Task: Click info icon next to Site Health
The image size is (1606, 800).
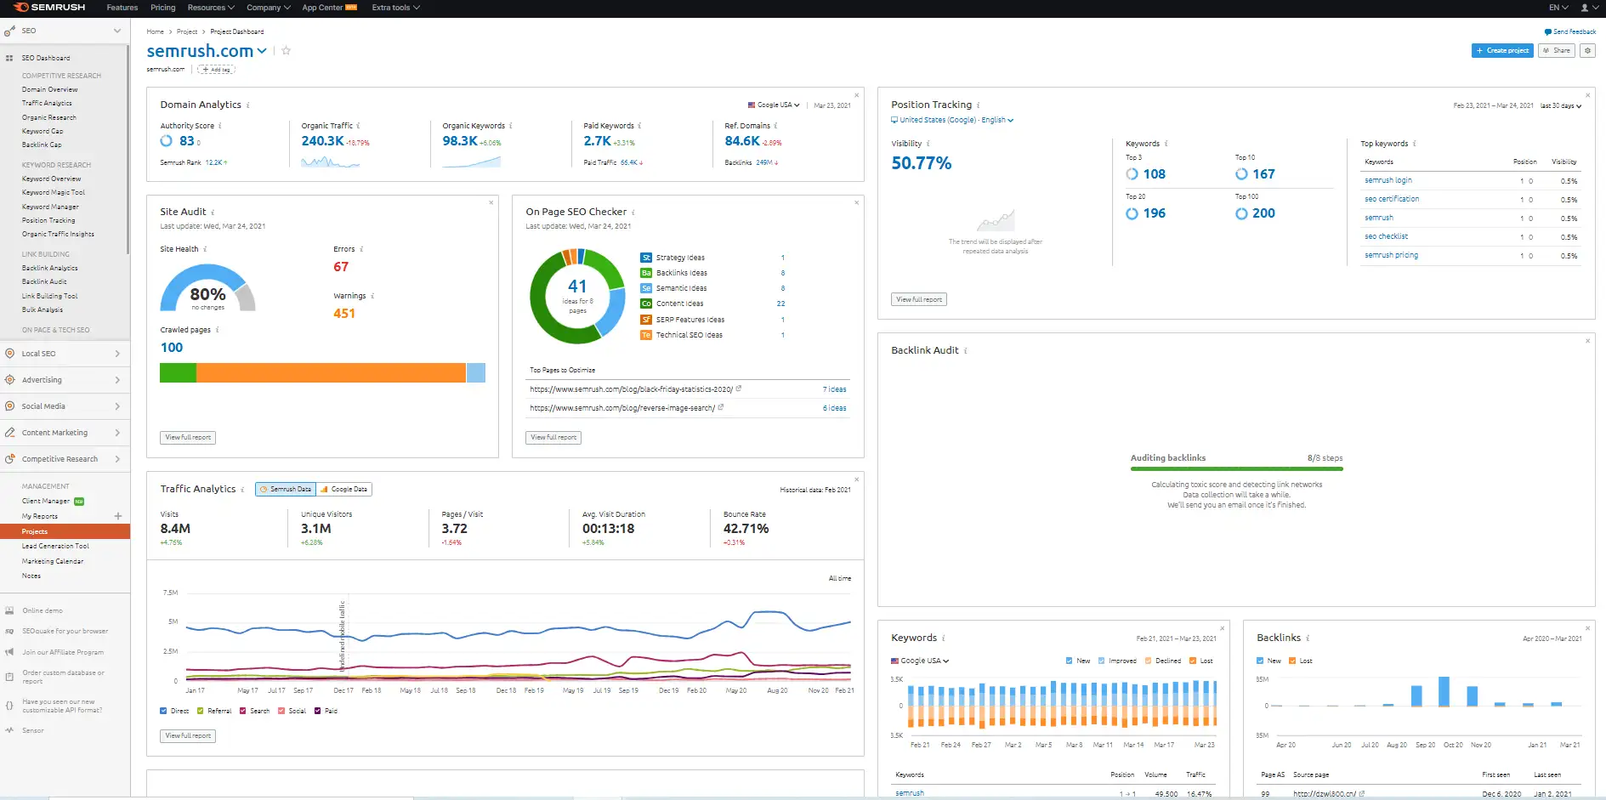Action: [x=205, y=249]
